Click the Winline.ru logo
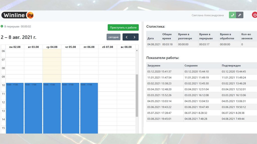The height and width of the screenshot is (144, 257). tap(18, 15)
